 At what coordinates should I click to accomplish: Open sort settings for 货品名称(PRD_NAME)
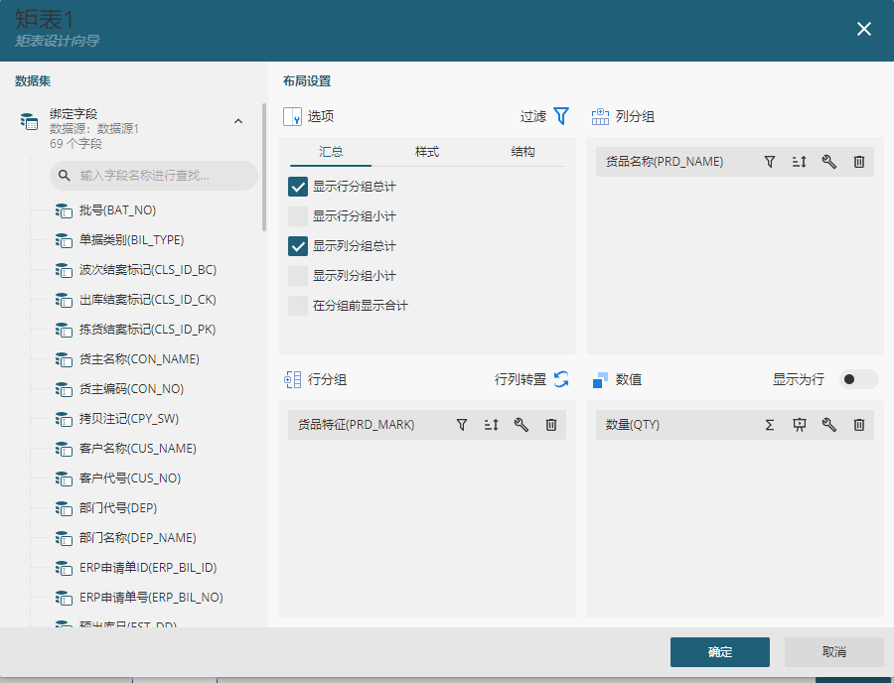(800, 162)
